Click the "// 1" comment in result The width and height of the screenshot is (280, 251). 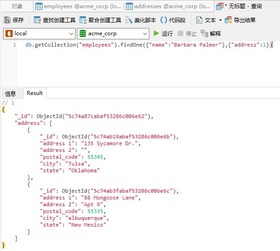(x=8, y=103)
